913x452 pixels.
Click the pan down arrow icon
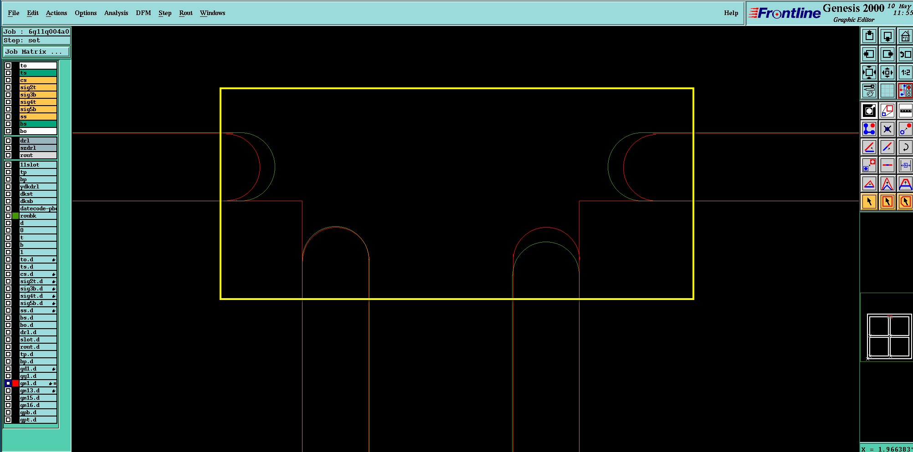pyautogui.click(x=887, y=36)
